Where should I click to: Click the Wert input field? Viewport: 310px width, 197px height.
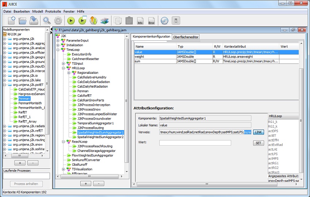click(195, 143)
